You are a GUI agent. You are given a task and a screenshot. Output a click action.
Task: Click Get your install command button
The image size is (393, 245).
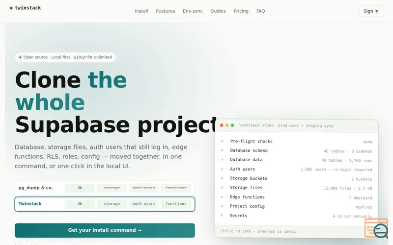[x=105, y=230]
